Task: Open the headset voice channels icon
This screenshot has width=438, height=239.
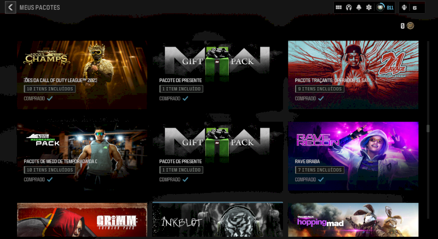Action: (349, 8)
